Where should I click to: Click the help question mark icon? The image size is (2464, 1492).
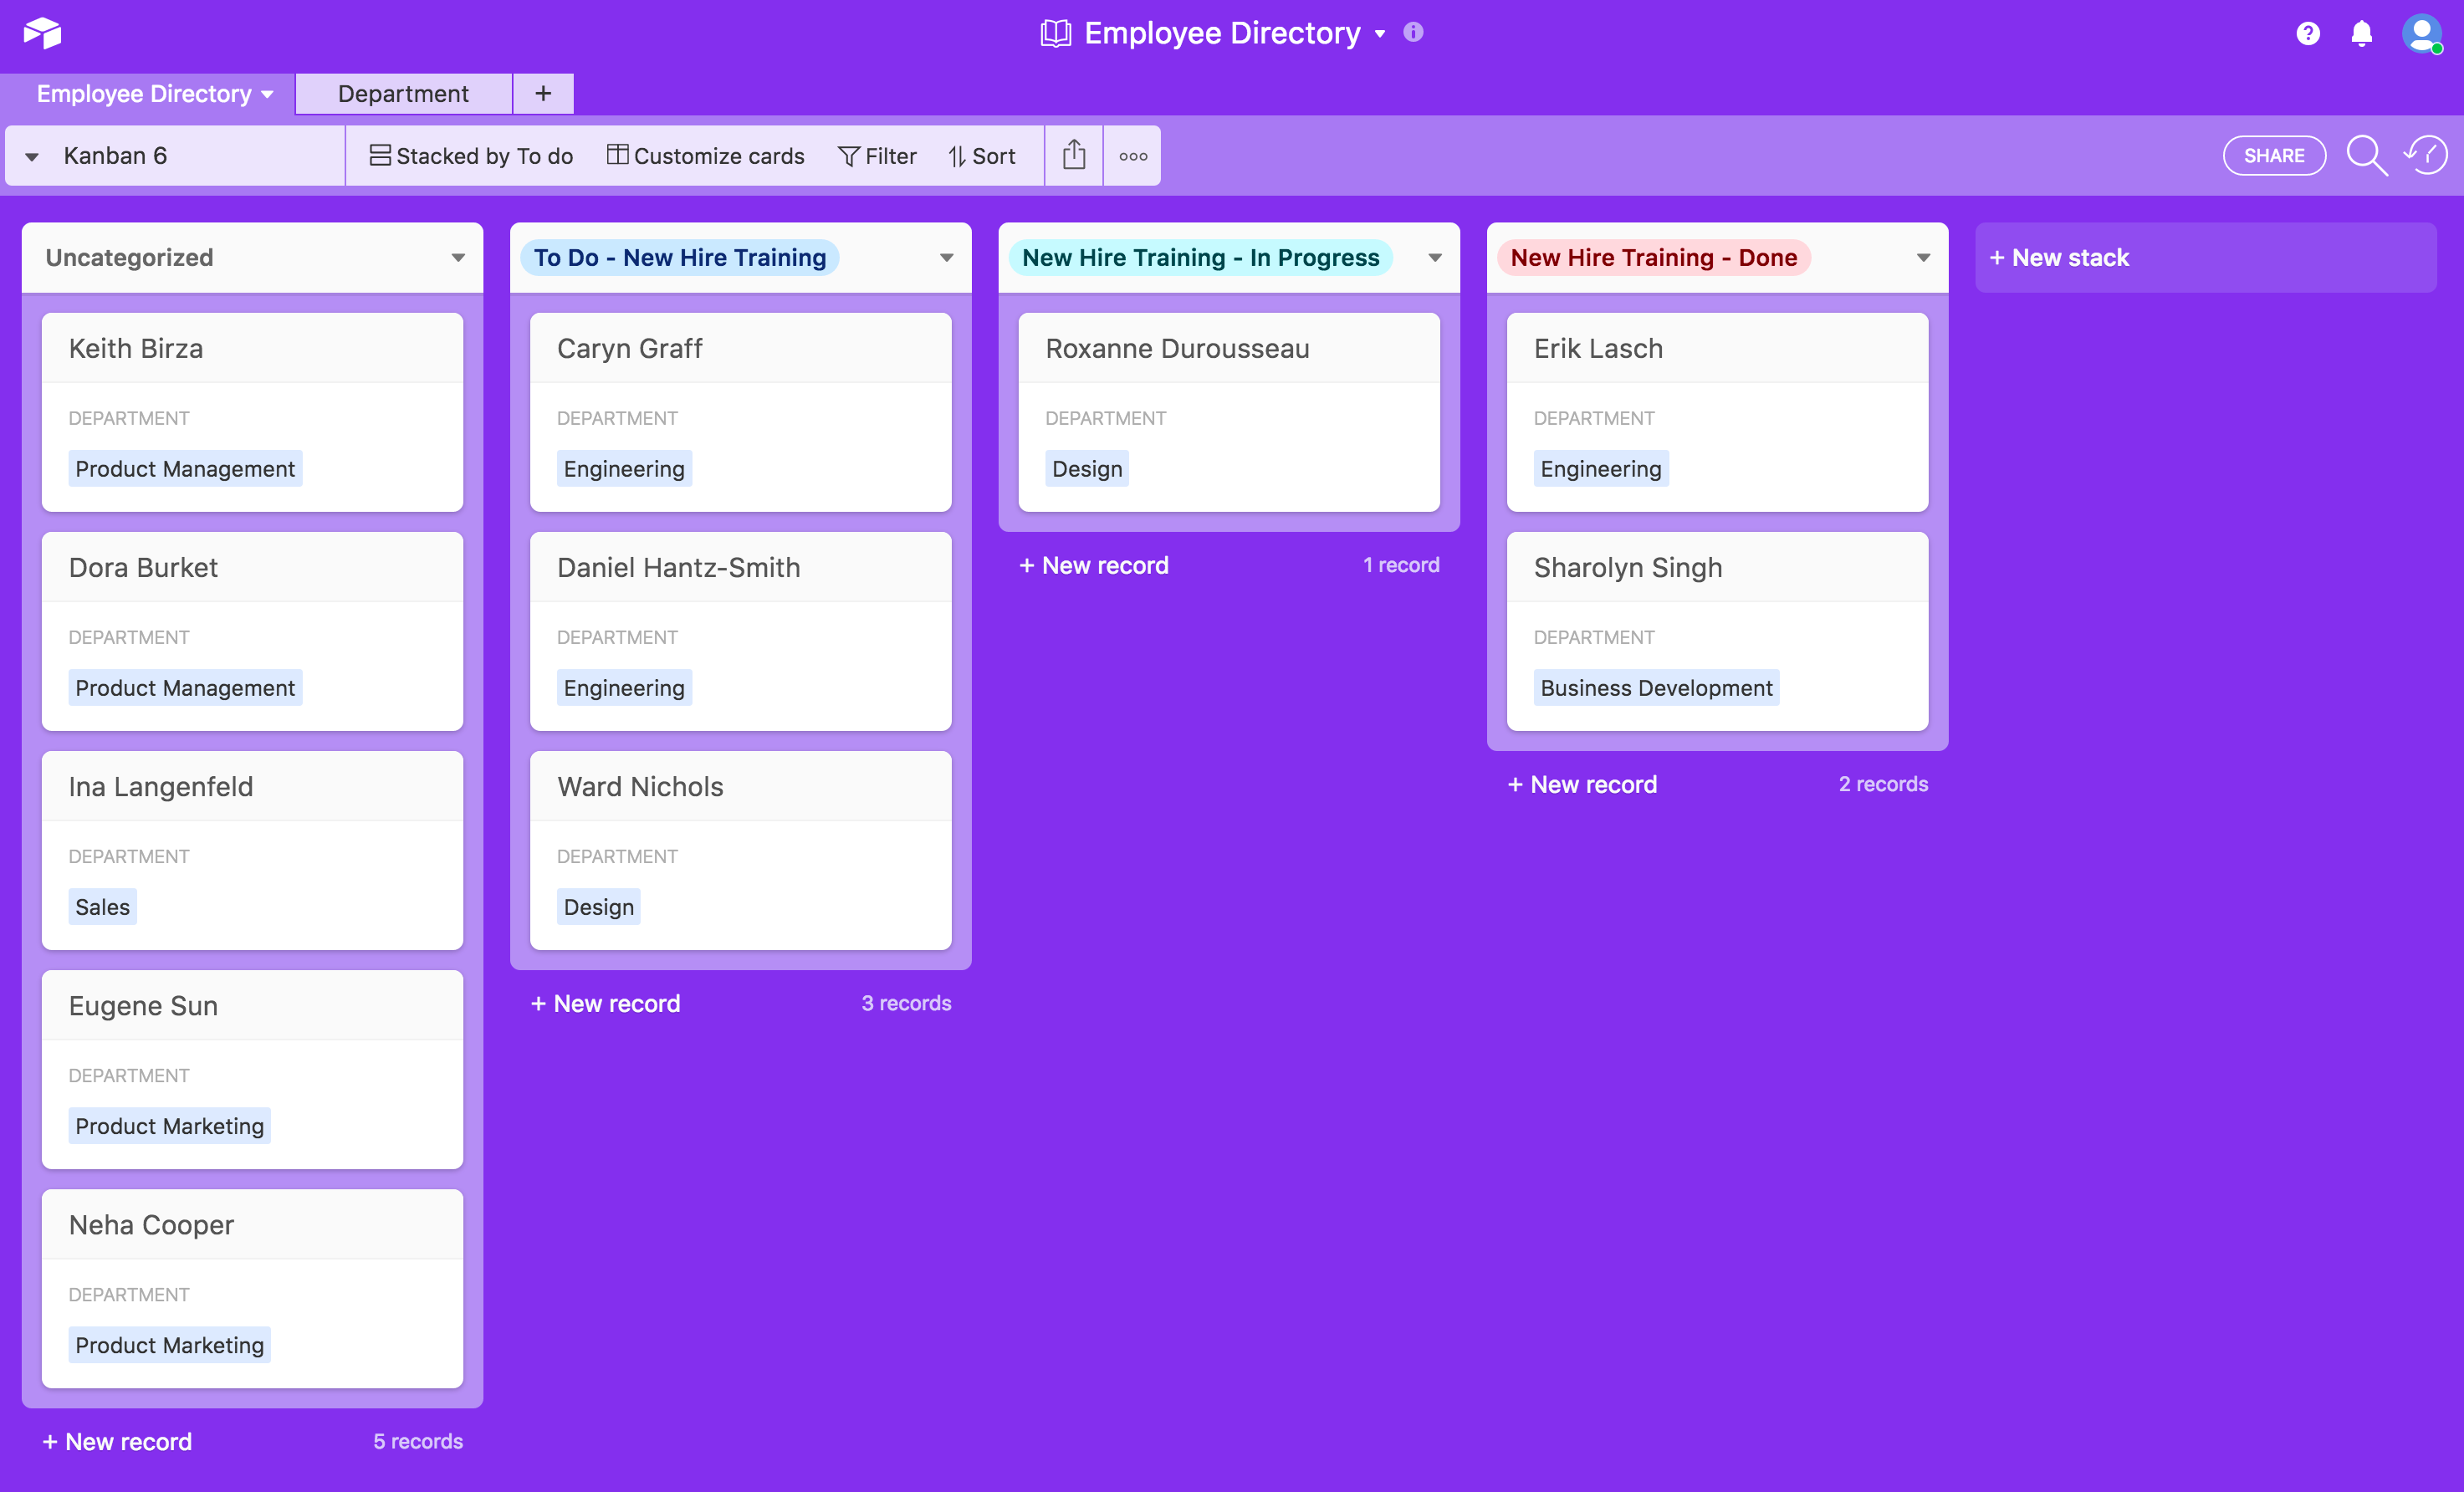[2308, 32]
